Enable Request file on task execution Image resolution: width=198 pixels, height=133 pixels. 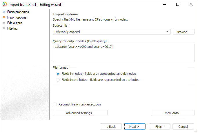click(55, 104)
